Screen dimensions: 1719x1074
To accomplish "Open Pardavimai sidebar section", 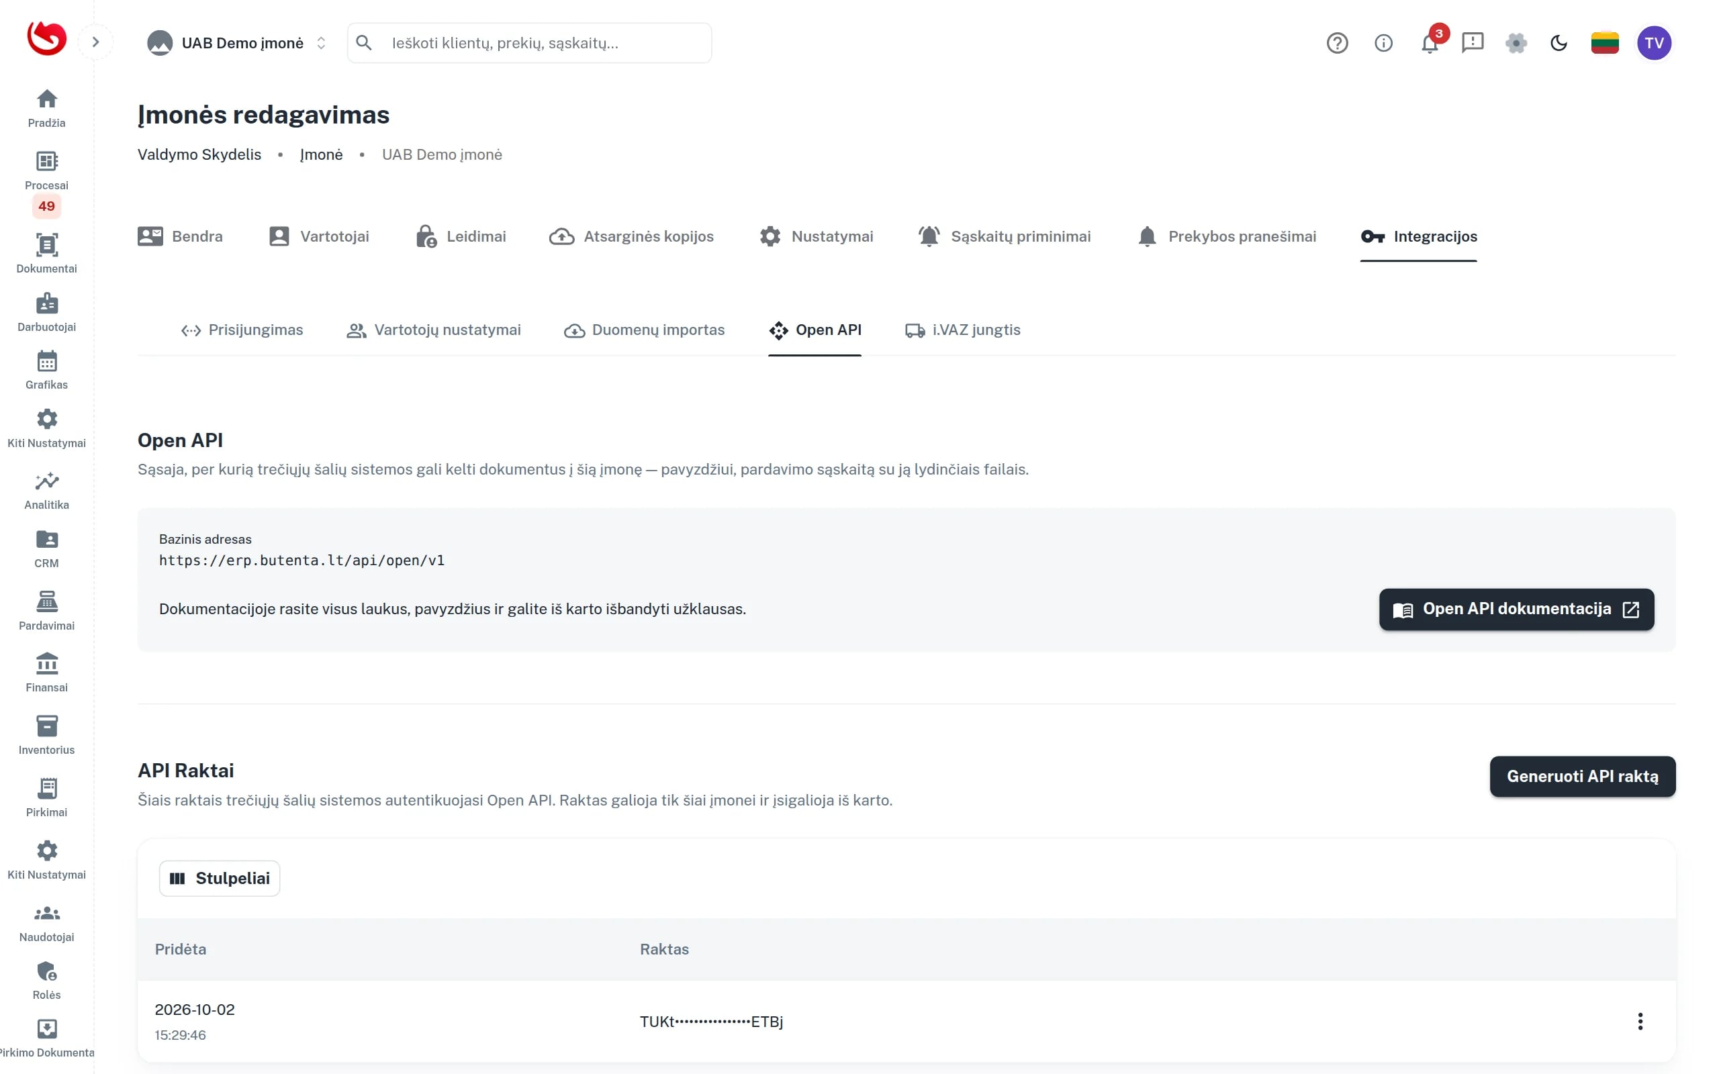I will [46, 610].
